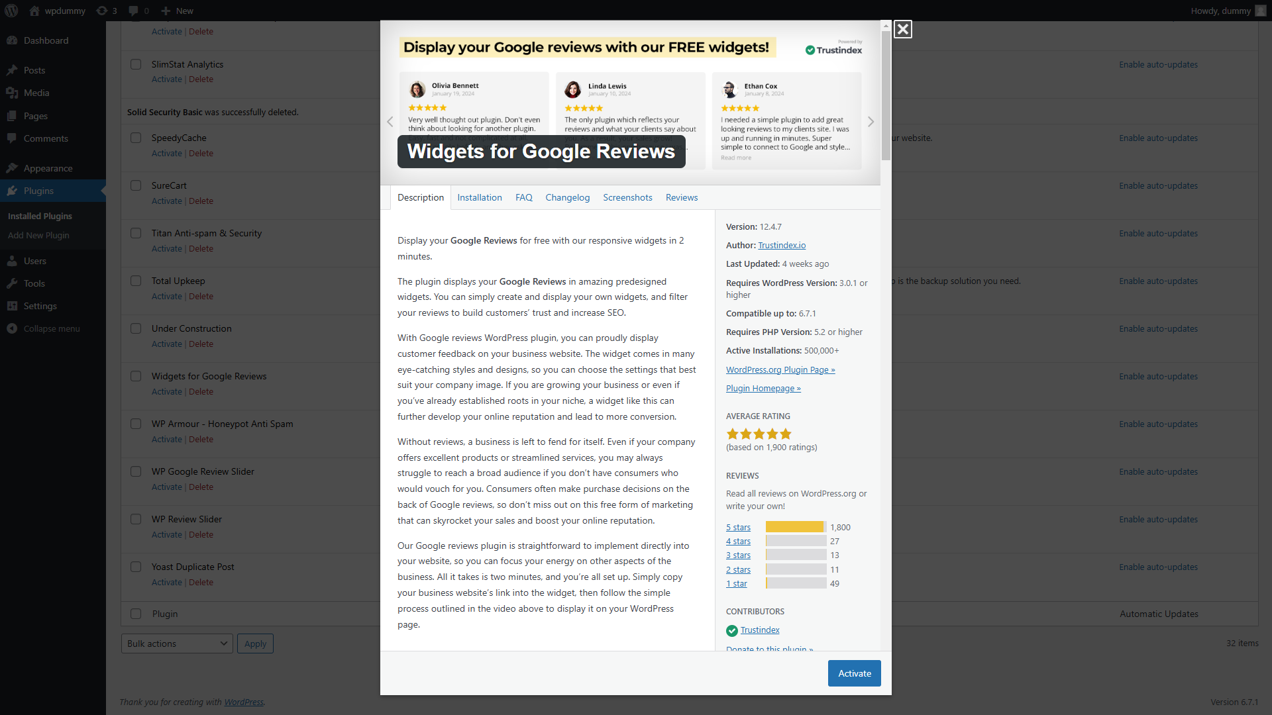Viewport: 1272px width, 715px height.
Task: Open the 5 stars reviews link
Action: [x=738, y=527]
